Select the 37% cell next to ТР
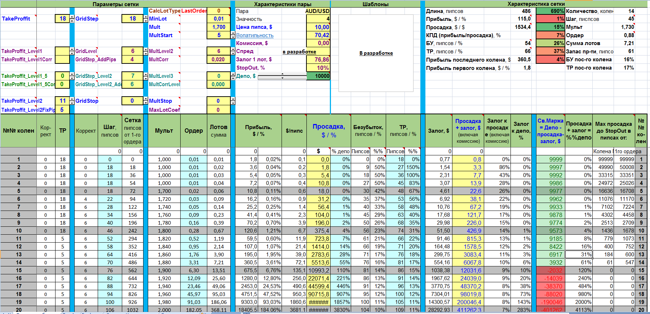 pyautogui.click(x=550, y=52)
